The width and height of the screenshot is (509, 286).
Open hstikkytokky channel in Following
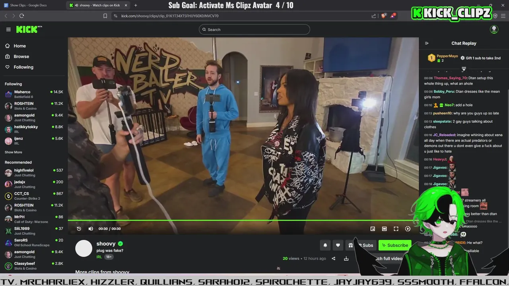[34, 129]
